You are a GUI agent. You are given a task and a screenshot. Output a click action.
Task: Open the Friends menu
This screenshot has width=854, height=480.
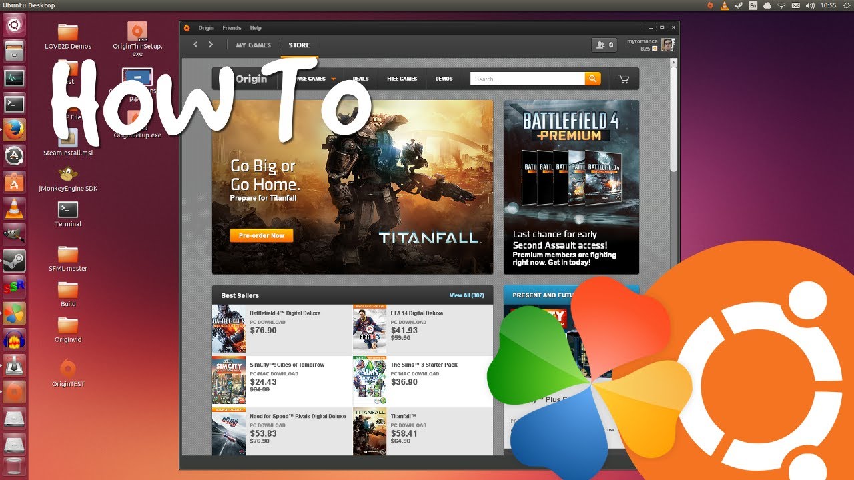pos(232,28)
